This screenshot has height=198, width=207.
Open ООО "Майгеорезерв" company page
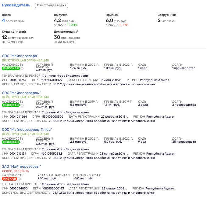click(20, 56)
